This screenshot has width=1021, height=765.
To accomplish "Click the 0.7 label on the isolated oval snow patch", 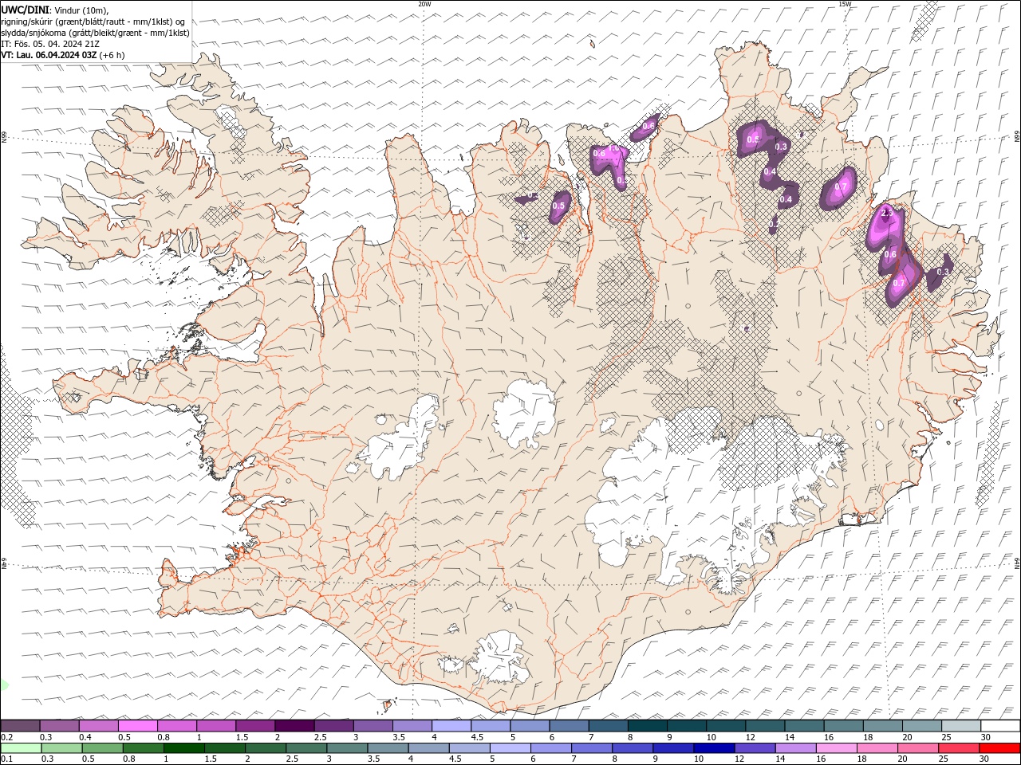I will click(841, 187).
